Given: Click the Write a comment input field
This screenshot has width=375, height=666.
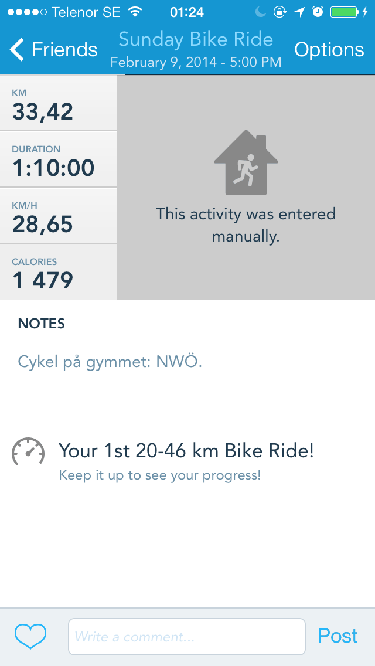Looking at the screenshot, I should tap(186, 636).
